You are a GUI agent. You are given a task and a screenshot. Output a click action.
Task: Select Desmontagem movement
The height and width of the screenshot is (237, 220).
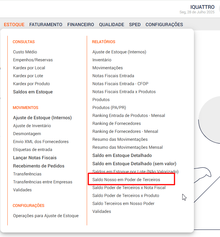tap(27, 134)
